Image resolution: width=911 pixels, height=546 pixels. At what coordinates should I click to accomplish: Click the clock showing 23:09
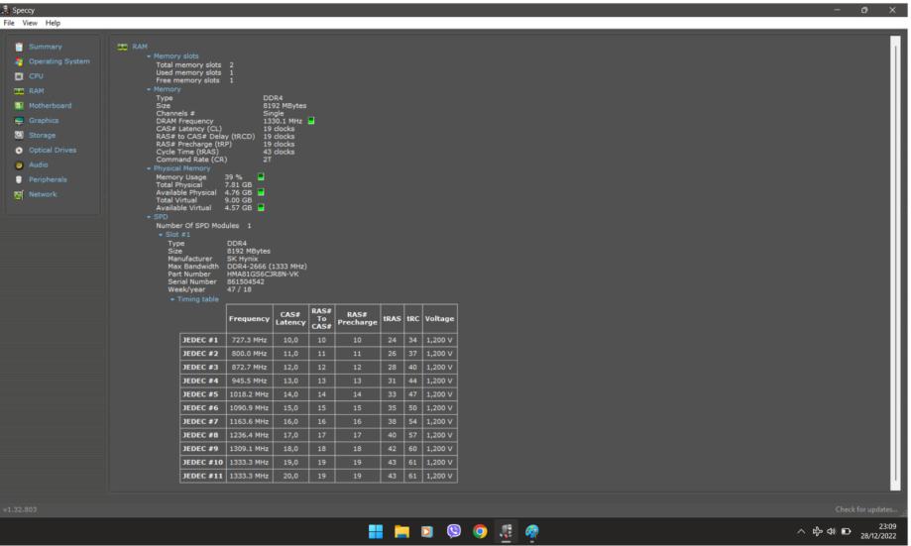887,526
